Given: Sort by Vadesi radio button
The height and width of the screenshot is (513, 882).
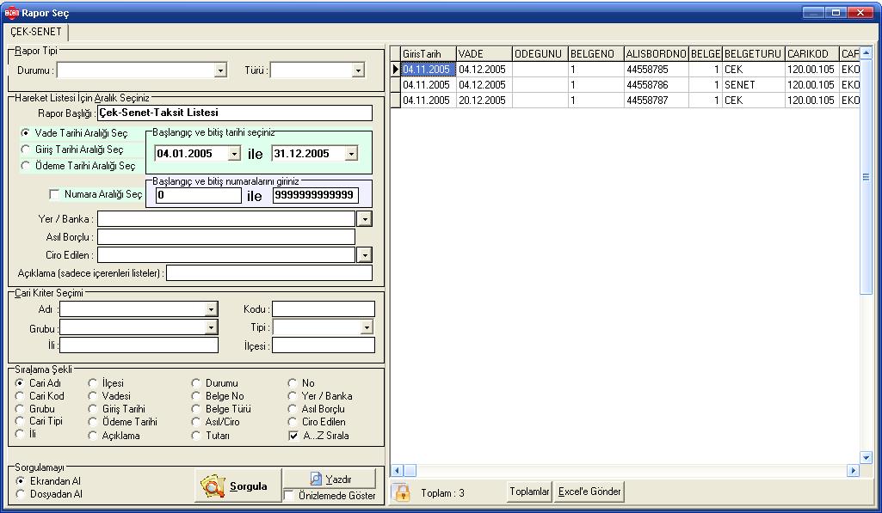Looking at the screenshot, I should (x=93, y=396).
